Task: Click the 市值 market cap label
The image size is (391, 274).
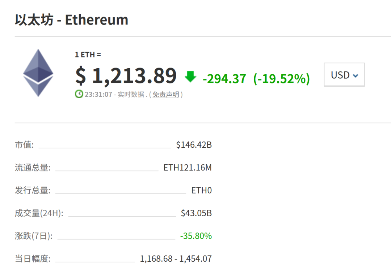Action: pyautogui.click(x=24, y=145)
